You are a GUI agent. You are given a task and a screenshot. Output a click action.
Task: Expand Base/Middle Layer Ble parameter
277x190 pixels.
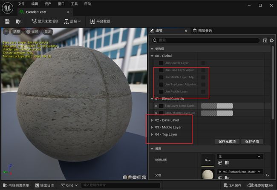156,113
